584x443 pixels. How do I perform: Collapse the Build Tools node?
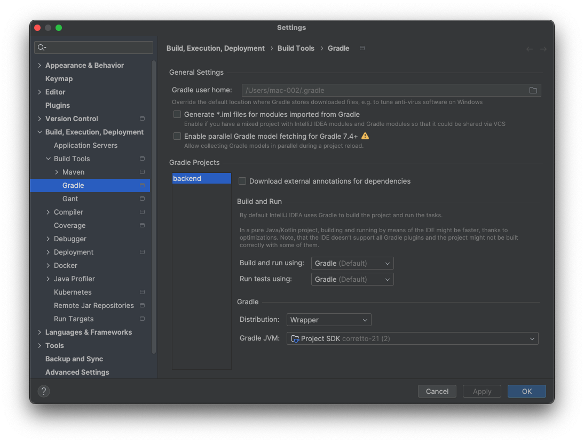point(48,159)
